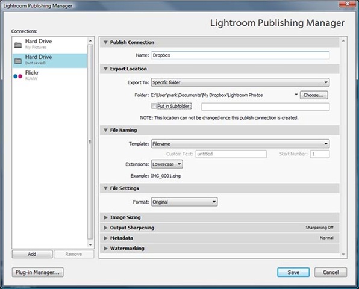Click the connection Name field containing Dropbox
Image resolution: width=359 pixels, height=289 pixels.
[x=240, y=55]
